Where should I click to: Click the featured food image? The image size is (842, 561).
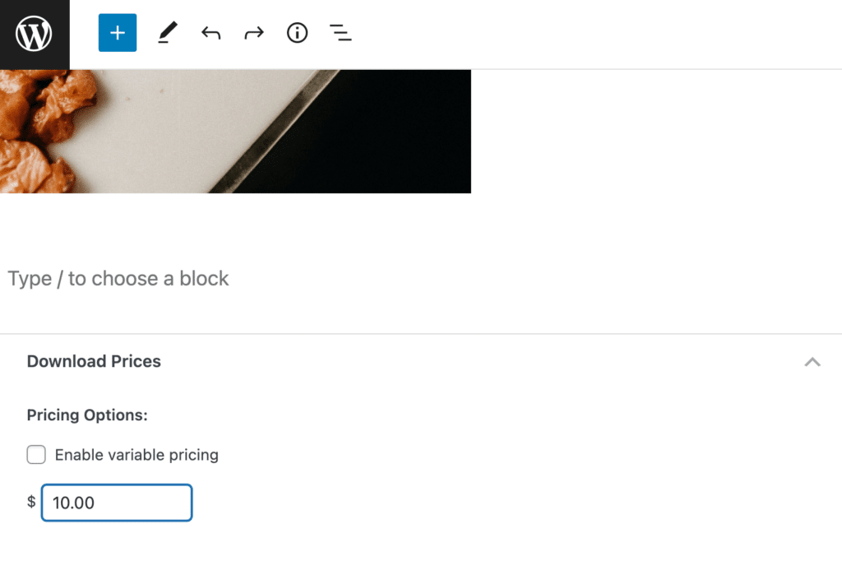coord(236,128)
